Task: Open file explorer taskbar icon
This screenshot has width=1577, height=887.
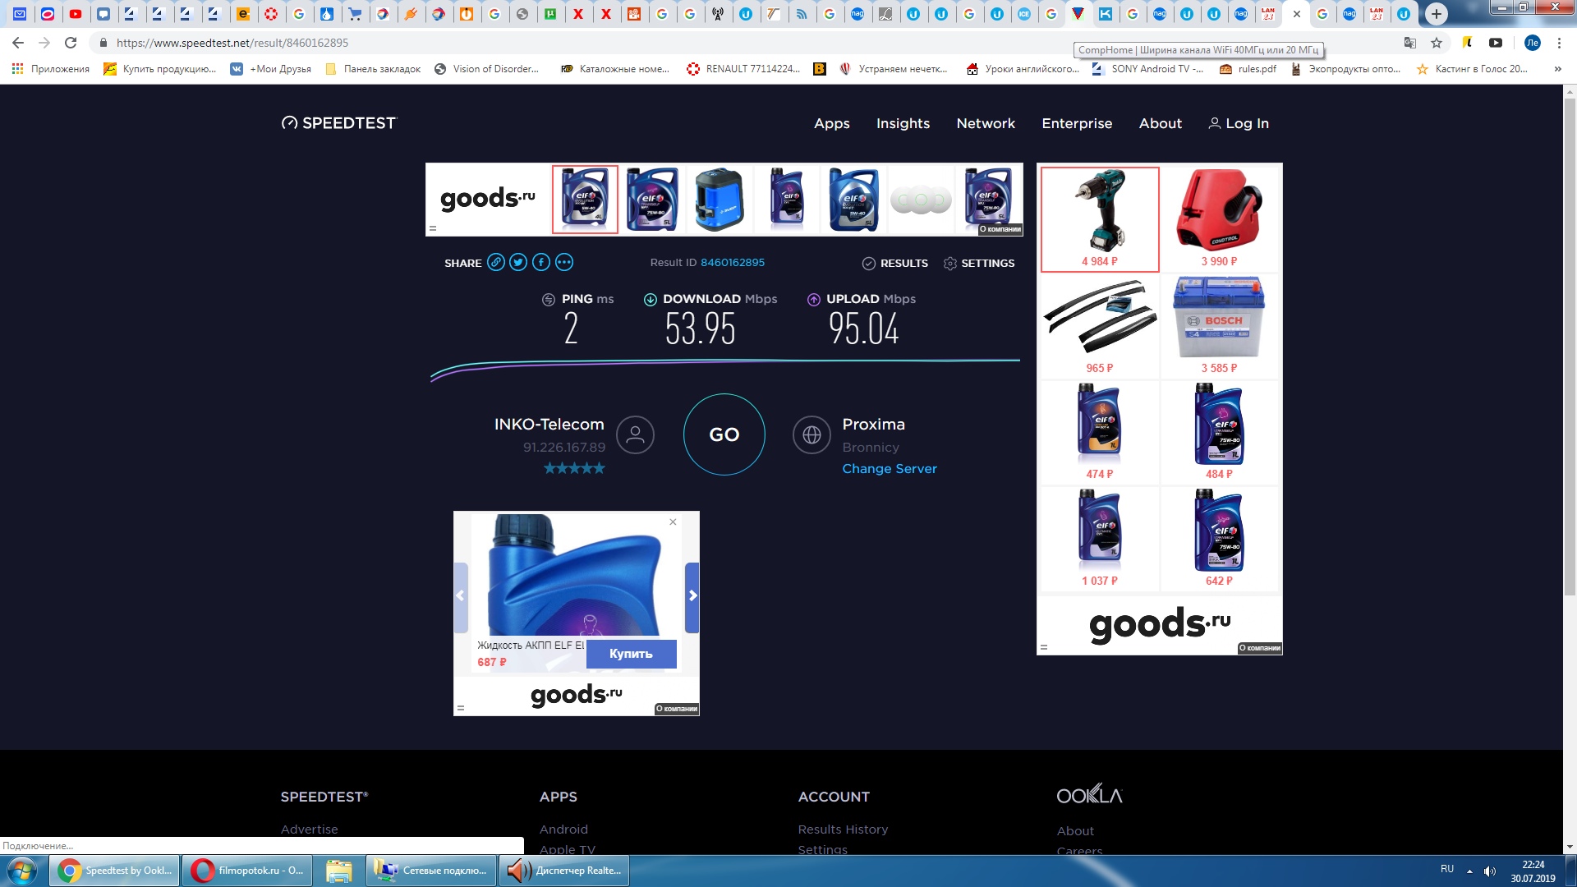Action: (338, 871)
